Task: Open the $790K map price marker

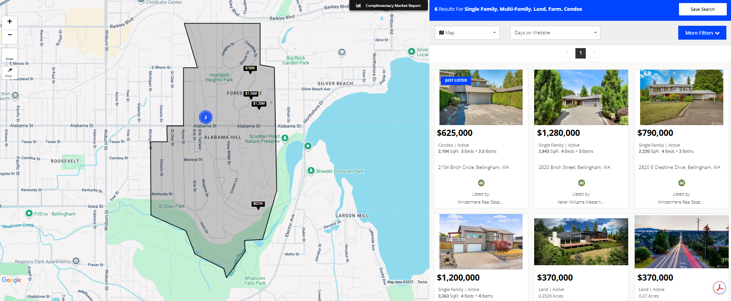Action: tap(250, 69)
